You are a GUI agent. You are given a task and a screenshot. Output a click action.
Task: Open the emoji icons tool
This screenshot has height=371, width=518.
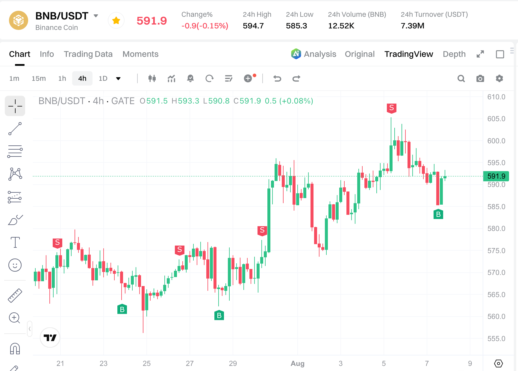(15, 265)
